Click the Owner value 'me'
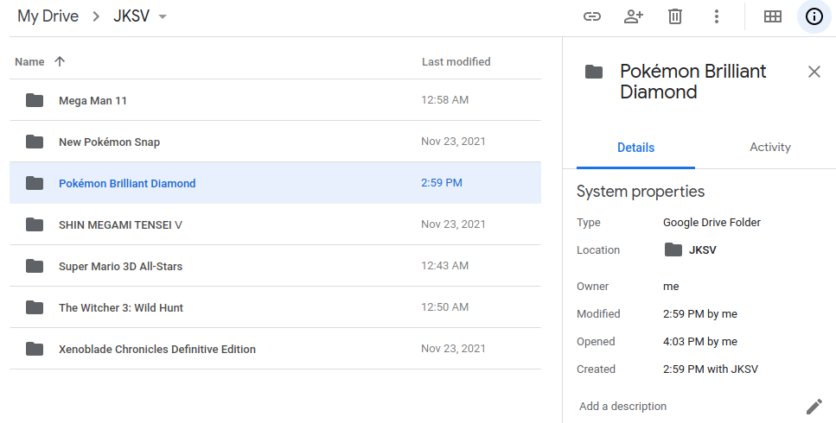This screenshot has width=836, height=423. click(671, 287)
